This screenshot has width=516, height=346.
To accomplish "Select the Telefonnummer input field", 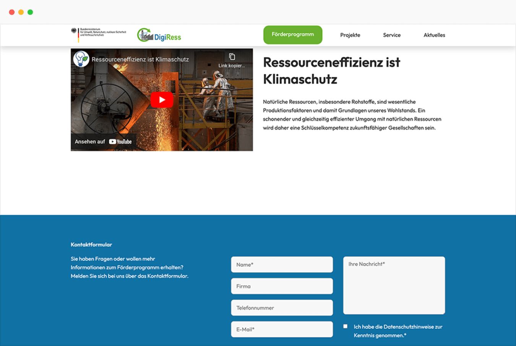I will pyautogui.click(x=282, y=308).
